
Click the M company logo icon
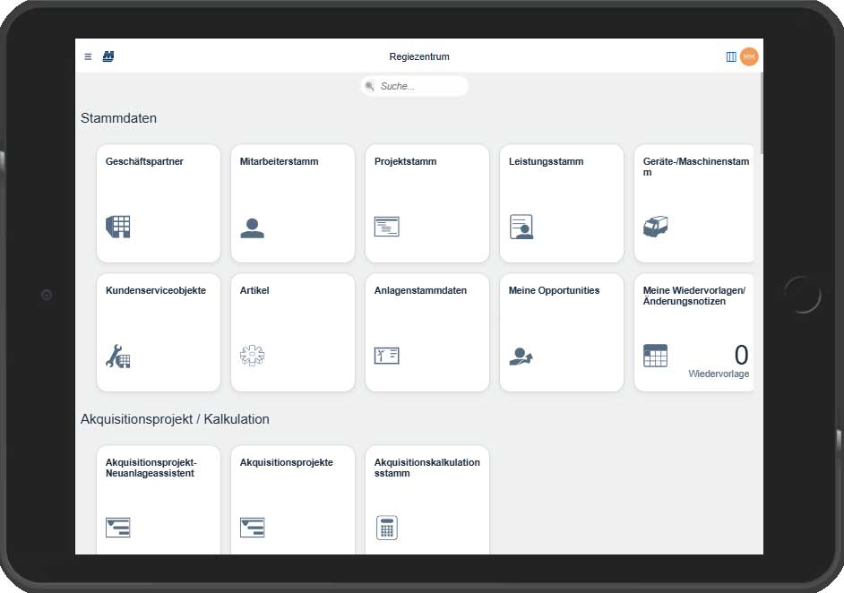tap(108, 56)
